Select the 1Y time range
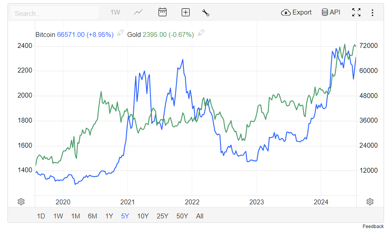The image size is (388, 232). [x=109, y=216]
